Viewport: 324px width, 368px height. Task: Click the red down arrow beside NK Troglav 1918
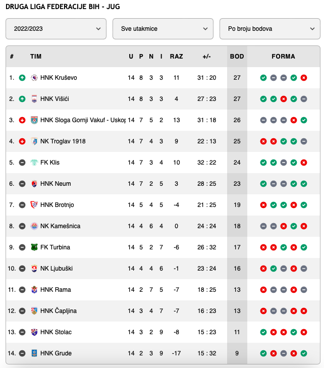click(x=22, y=141)
